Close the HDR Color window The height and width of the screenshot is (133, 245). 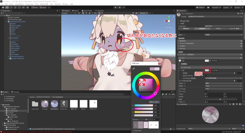[x=159, y=64]
